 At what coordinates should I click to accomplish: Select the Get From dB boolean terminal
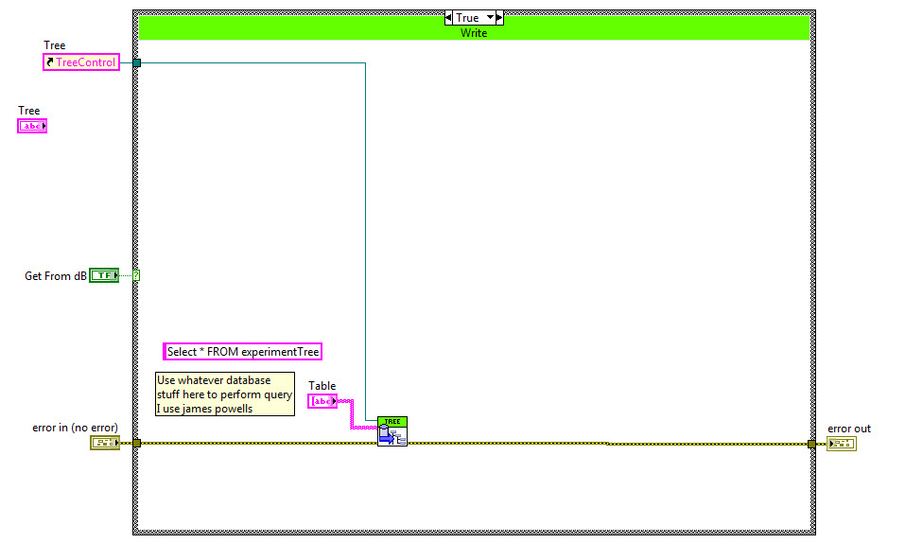(104, 275)
